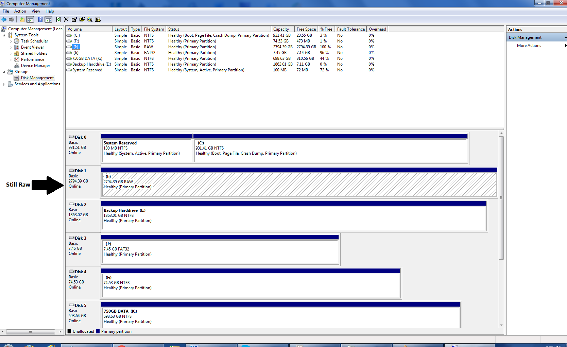Screen dimensions: 567x347
Task: Select the Performance icon in tree
Action: (x=17, y=59)
